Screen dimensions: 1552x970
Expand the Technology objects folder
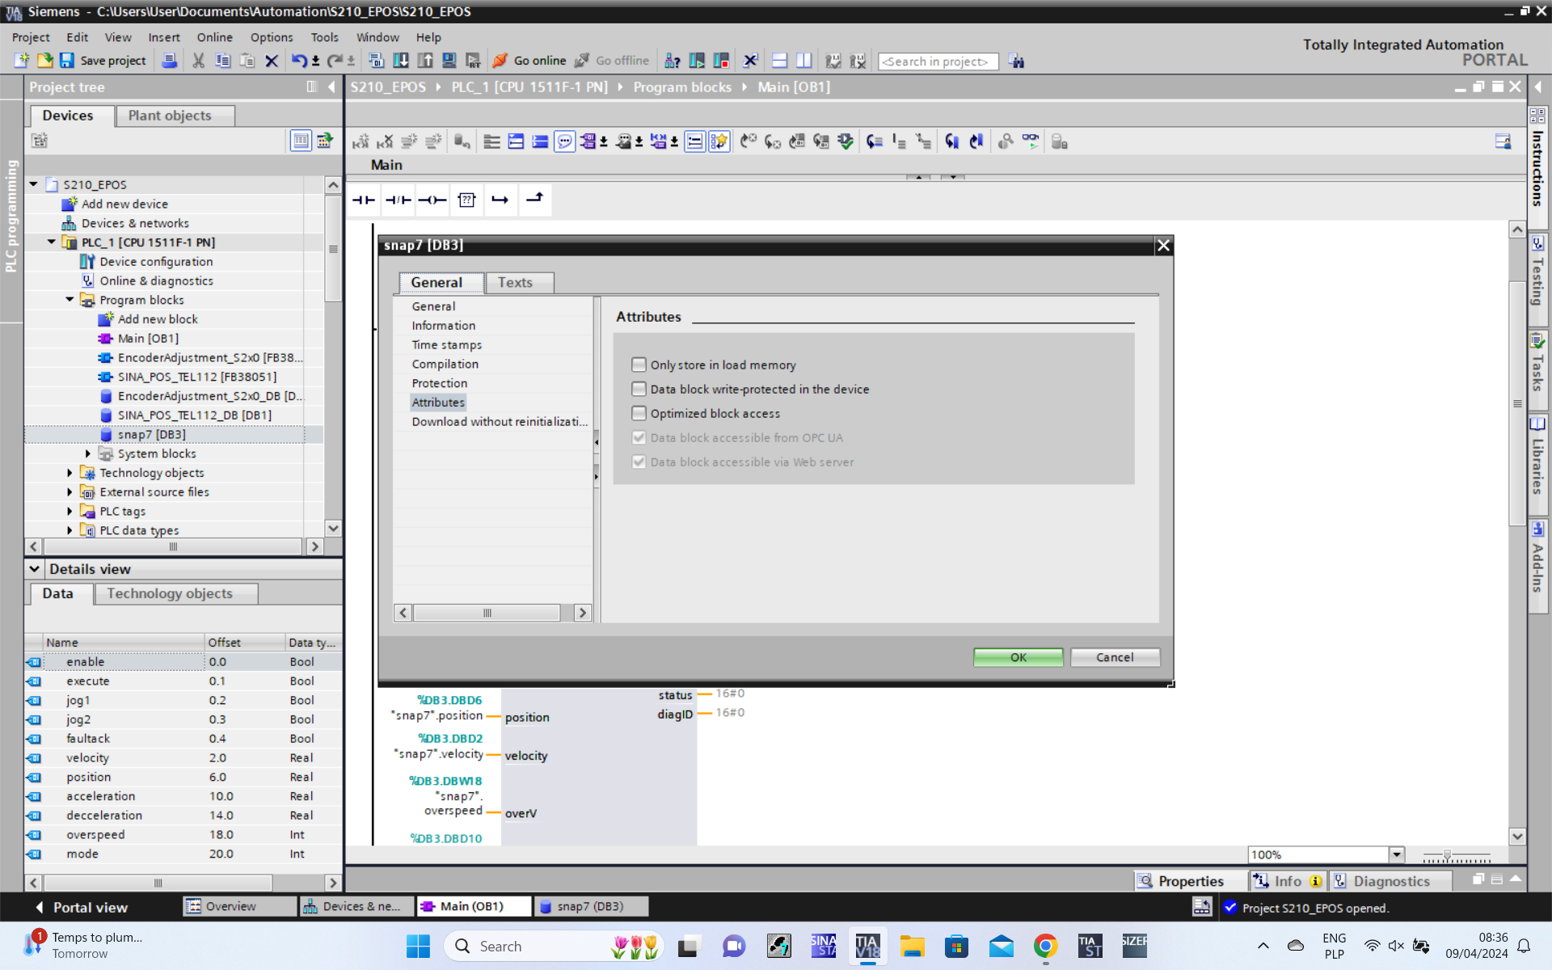click(70, 473)
